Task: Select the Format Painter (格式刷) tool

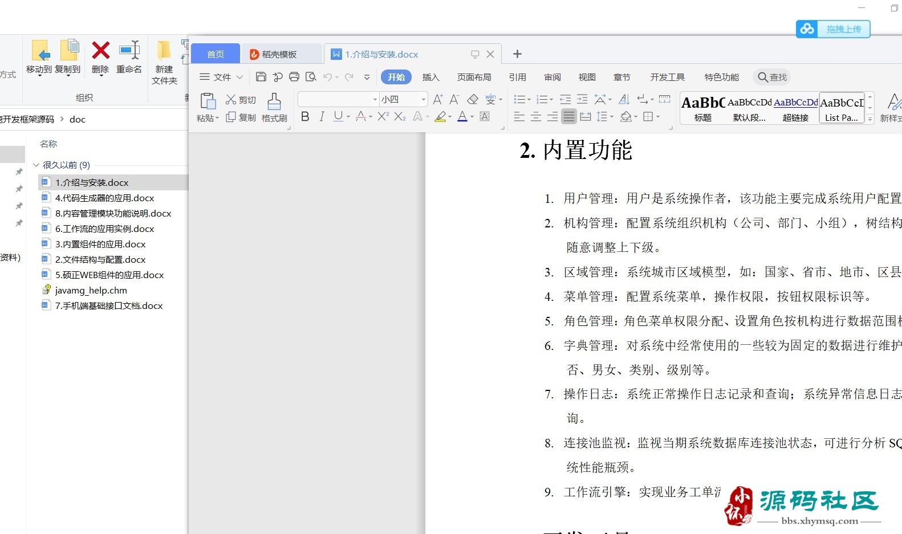Action: point(274,108)
